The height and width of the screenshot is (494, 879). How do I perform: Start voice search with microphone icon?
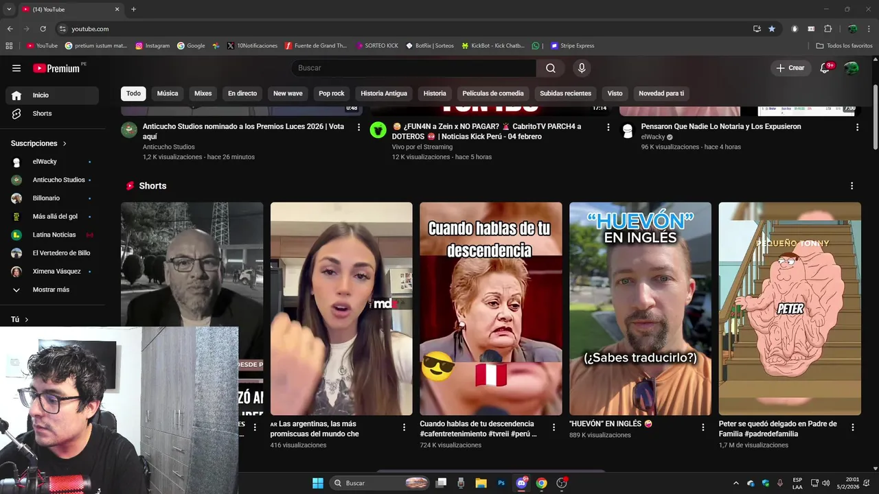click(582, 68)
